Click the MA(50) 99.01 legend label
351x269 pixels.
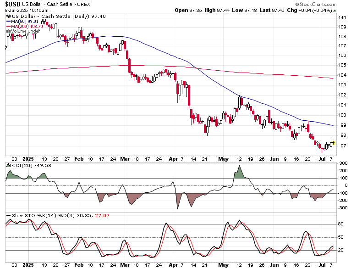[x=25, y=22]
